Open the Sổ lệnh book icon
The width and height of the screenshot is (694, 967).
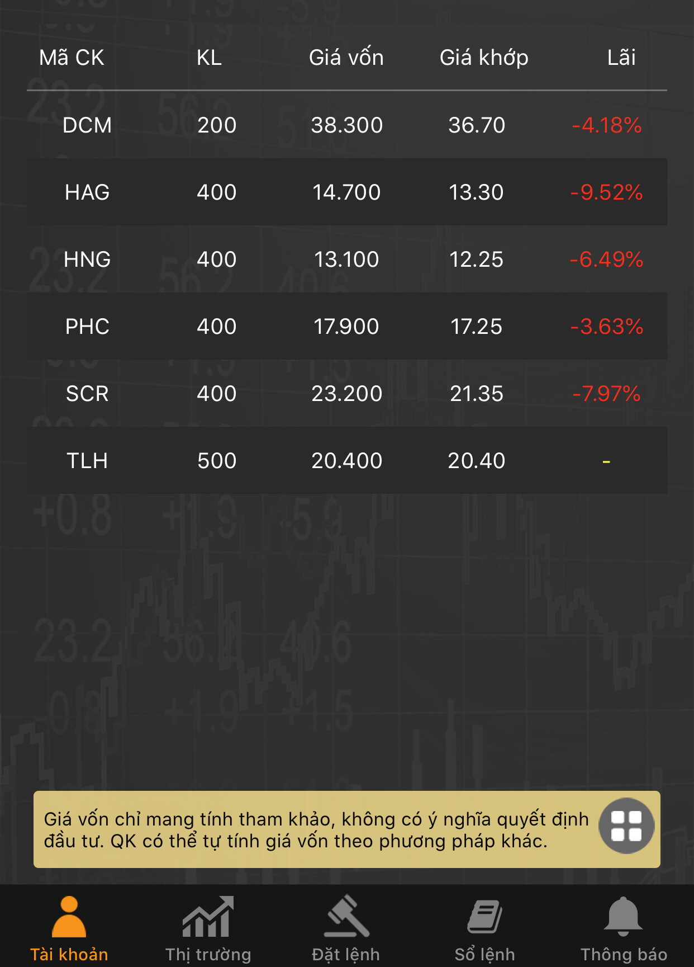tap(484, 917)
